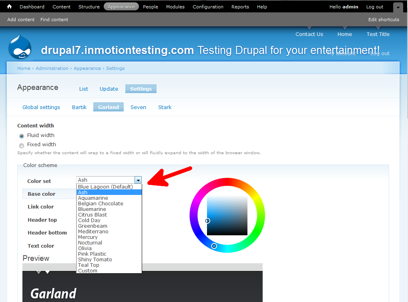The image size is (408, 302).
Task: Choose Citrus Blast color set
Action: point(109,215)
